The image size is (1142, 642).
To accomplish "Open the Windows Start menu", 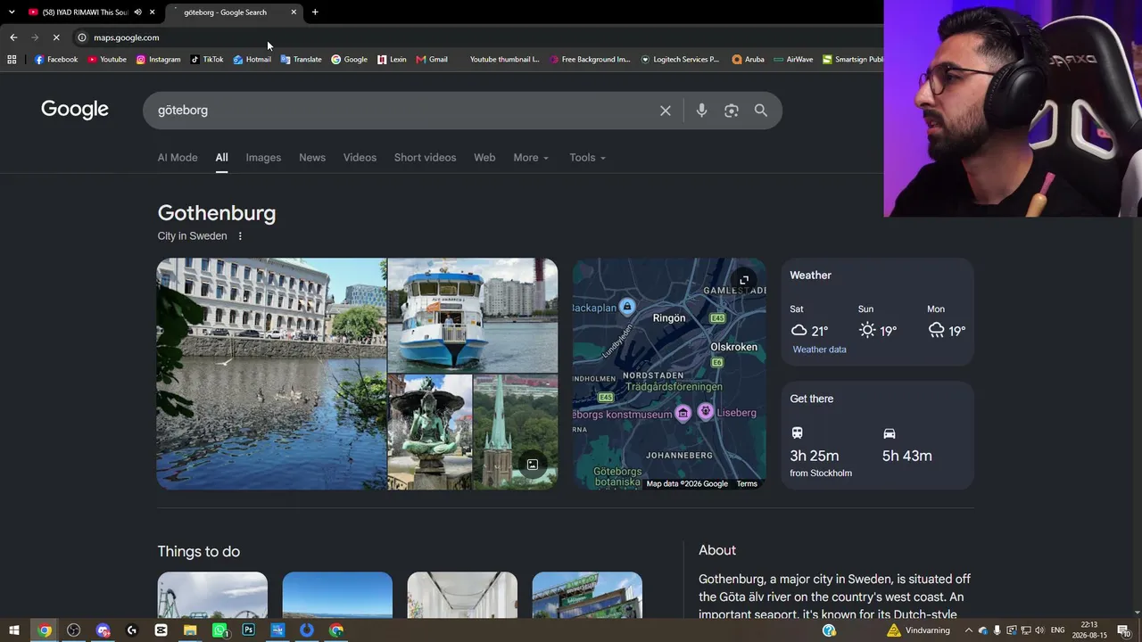I will (13, 630).
